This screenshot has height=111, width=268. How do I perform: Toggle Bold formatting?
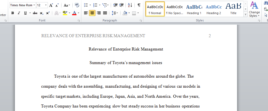[13, 13]
